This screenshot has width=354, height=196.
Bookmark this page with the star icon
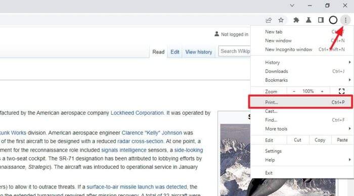[281, 20]
